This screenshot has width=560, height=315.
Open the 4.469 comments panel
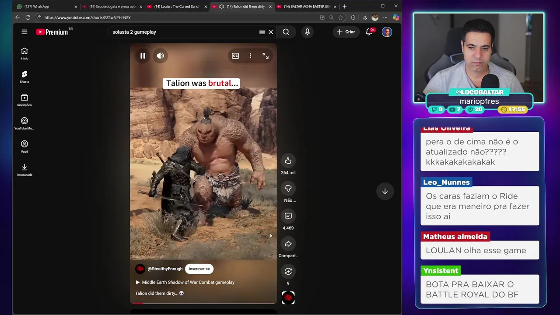[x=288, y=216]
